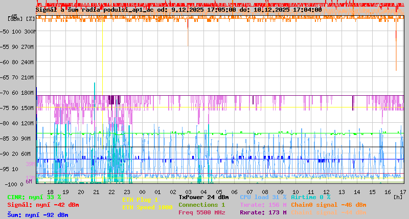The height and width of the screenshot is (219, 409).
Task: Click the red Signál legend entry
Action: [x=43, y=205]
